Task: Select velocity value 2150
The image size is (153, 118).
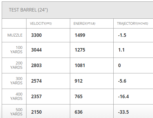Action: [37, 112]
